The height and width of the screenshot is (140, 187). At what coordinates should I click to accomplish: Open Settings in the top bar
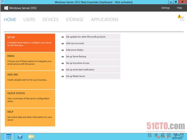point(165,8)
